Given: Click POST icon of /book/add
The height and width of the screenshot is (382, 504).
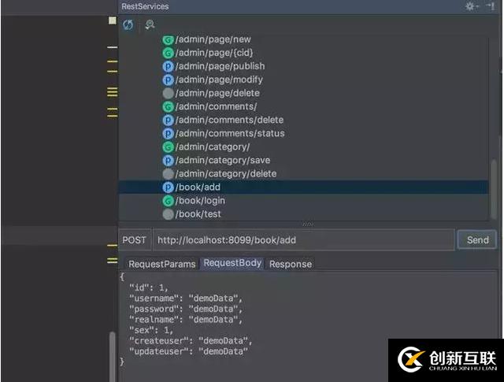Looking at the screenshot, I should tap(168, 187).
